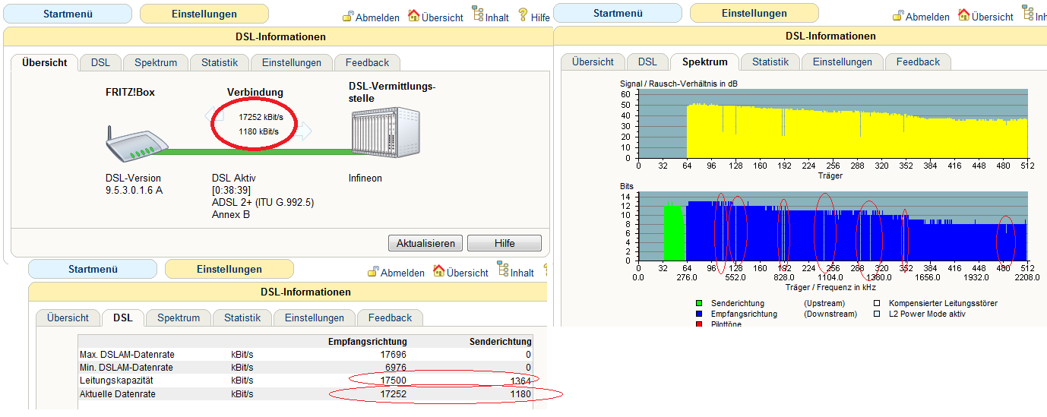Viewport: 1047px width, 417px height.
Task: Click the FRITZ!Box router image
Action: point(135,146)
